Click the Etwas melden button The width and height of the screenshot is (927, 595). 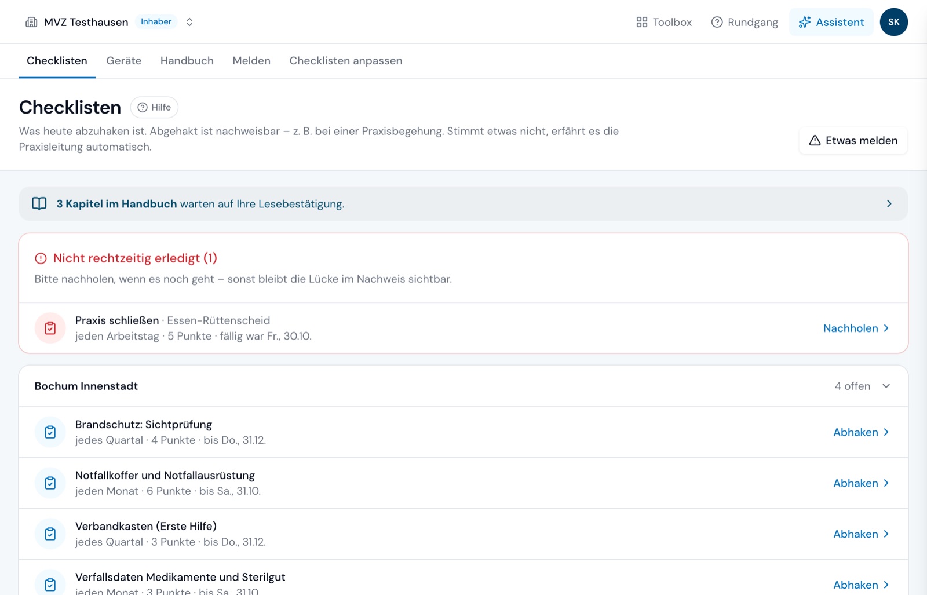(853, 140)
